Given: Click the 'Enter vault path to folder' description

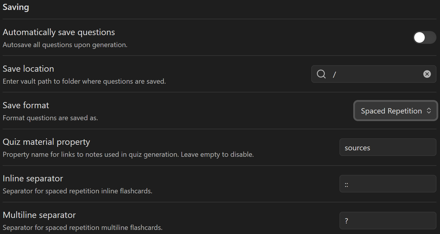Looking at the screenshot, I should pyautogui.click(x=84, y=82).
